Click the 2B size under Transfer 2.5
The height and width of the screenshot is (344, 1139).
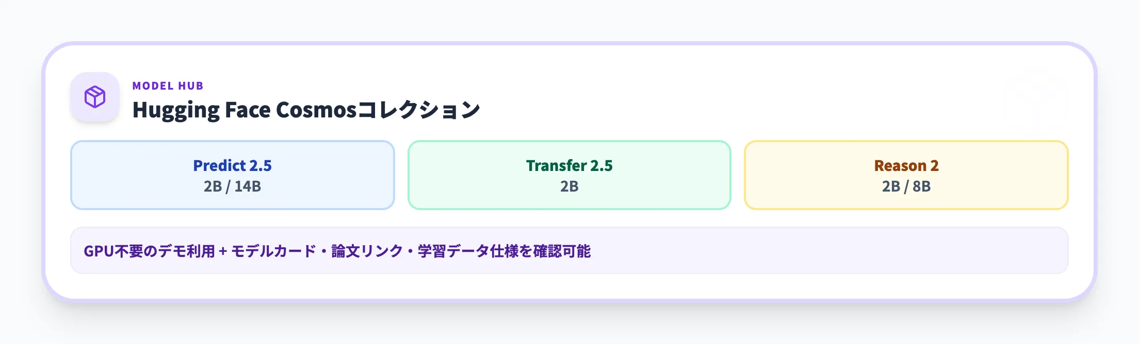pos(569,186)
